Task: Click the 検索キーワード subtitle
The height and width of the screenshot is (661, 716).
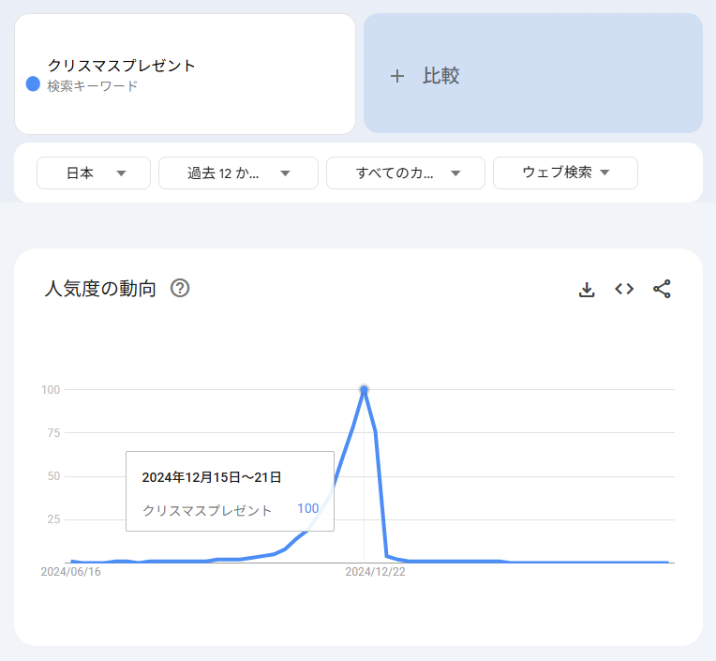Action: (92, 86)
